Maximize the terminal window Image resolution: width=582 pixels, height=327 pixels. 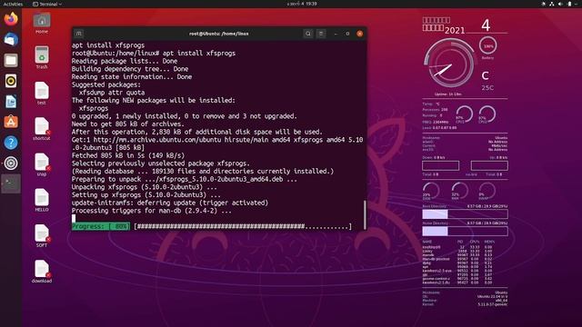[347, 34]
